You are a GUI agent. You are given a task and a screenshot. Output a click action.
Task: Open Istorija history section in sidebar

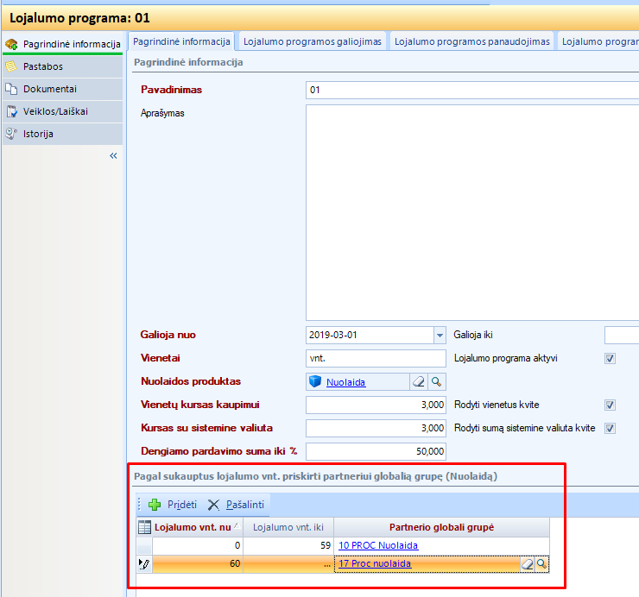38,134
